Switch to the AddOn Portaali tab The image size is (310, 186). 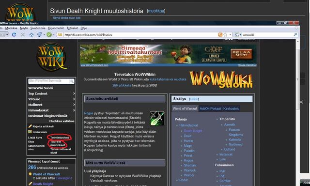click(210, 108)
